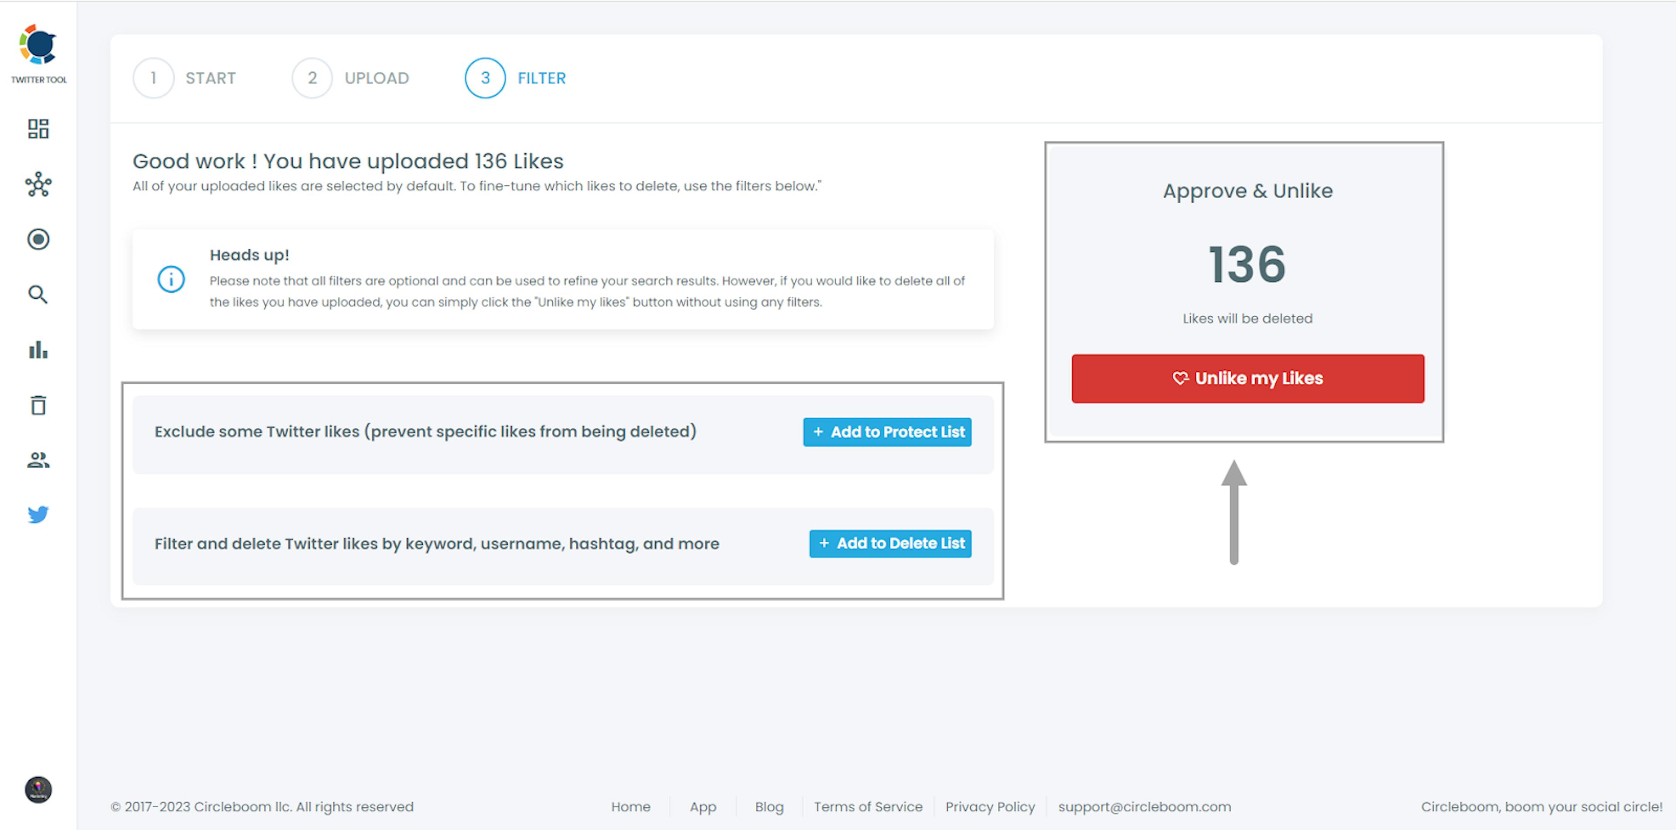1676x830 pixels.
Task: Open the search icon in sidebar
Action: [38, 294]
